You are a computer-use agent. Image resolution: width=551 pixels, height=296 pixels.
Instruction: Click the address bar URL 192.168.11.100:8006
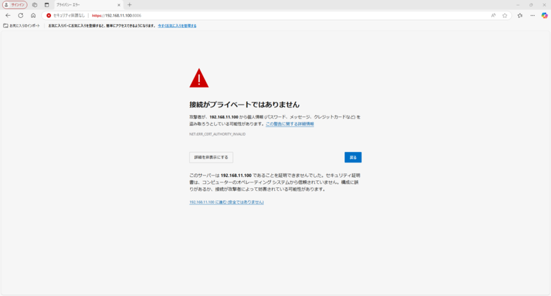click(x=116, y=15)
